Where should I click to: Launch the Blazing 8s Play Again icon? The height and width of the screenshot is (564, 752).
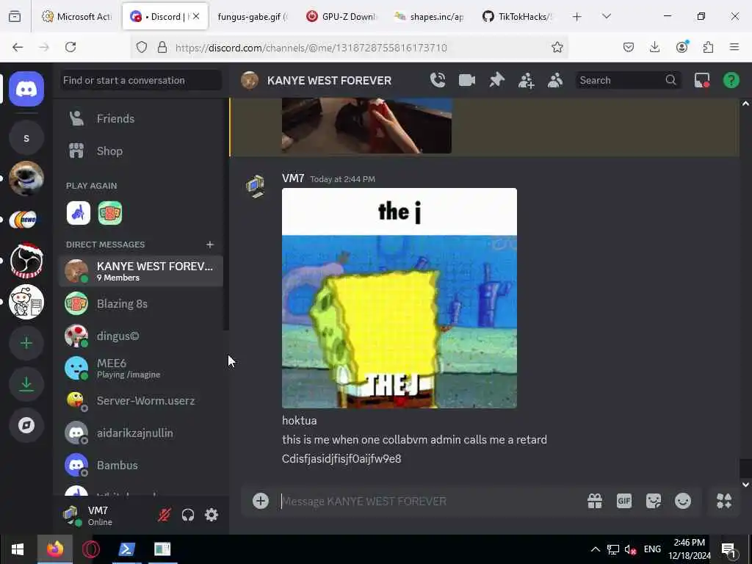(110, 213)
